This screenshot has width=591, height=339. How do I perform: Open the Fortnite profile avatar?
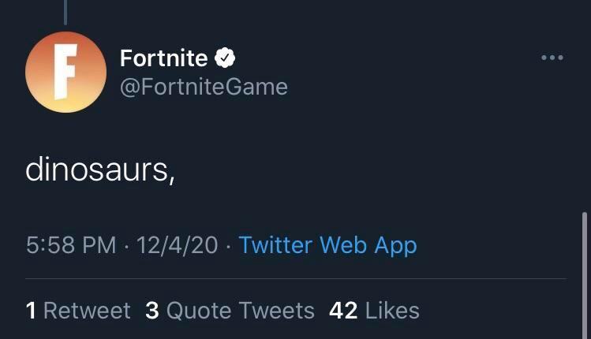tap(65, 73)
